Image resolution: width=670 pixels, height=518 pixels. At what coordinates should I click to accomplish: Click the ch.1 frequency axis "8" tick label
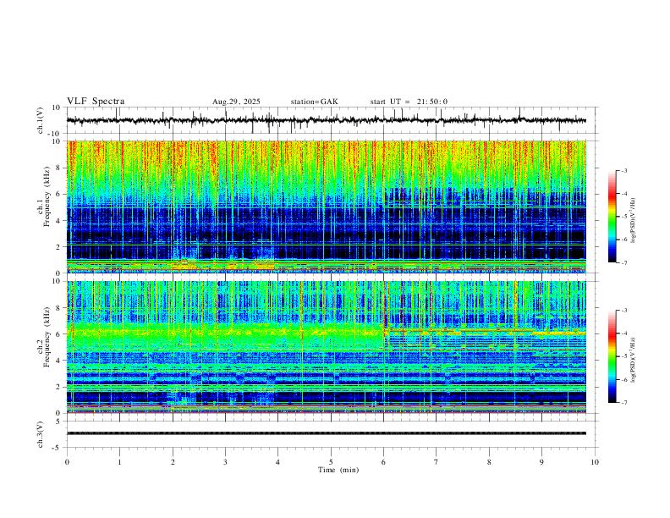[x=59, y=168]
